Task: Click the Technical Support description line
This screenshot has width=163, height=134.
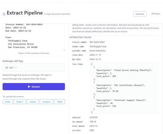Action: [121, 100]
